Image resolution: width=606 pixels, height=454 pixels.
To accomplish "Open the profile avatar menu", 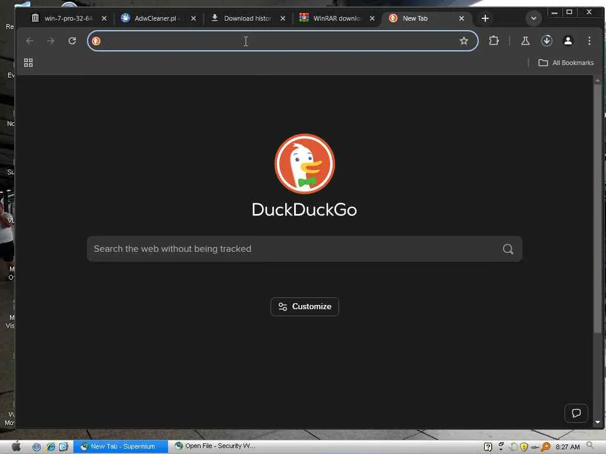I will point(568,41).
